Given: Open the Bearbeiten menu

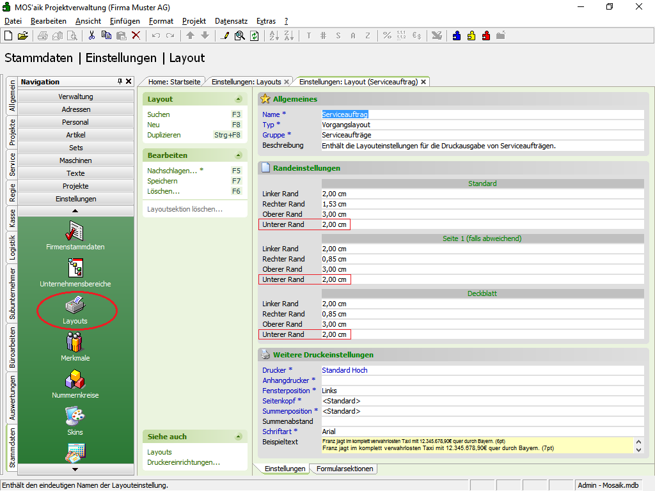Looking at the screenshot, I should 49,21.
